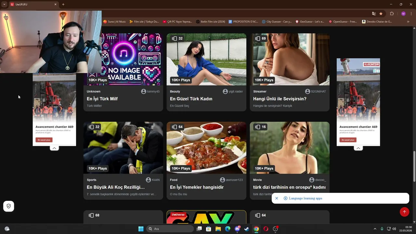
Task: Click the Sports category label
Action: click(92, 180)
